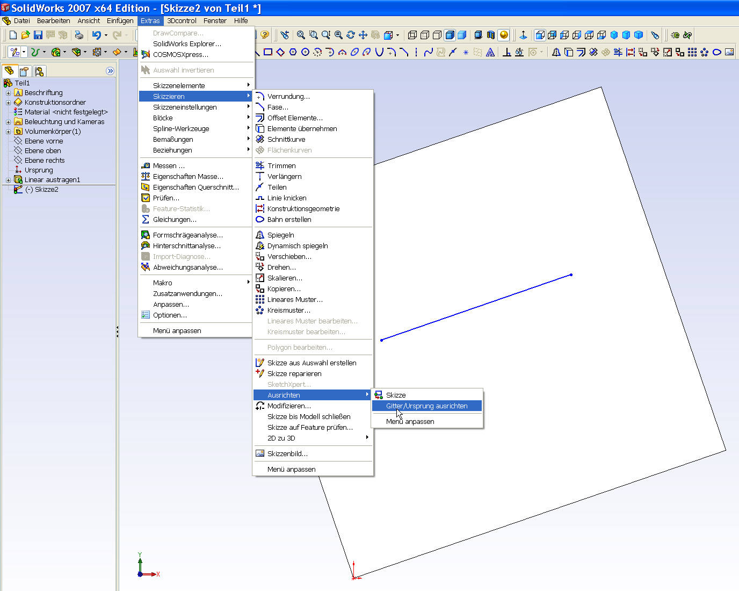Select the Polygon sketch tool

(x=293, y=52)
